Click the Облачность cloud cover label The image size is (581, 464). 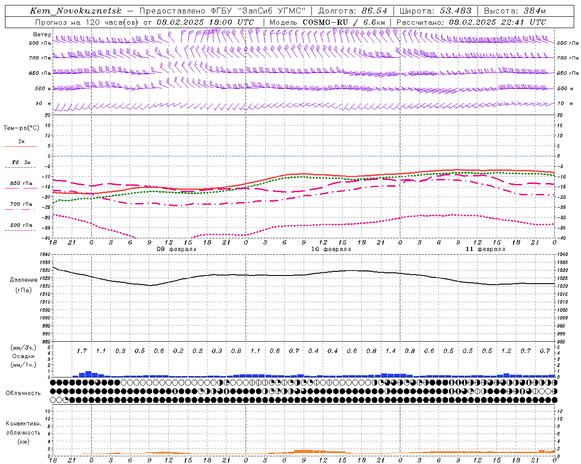pos(23,393)
